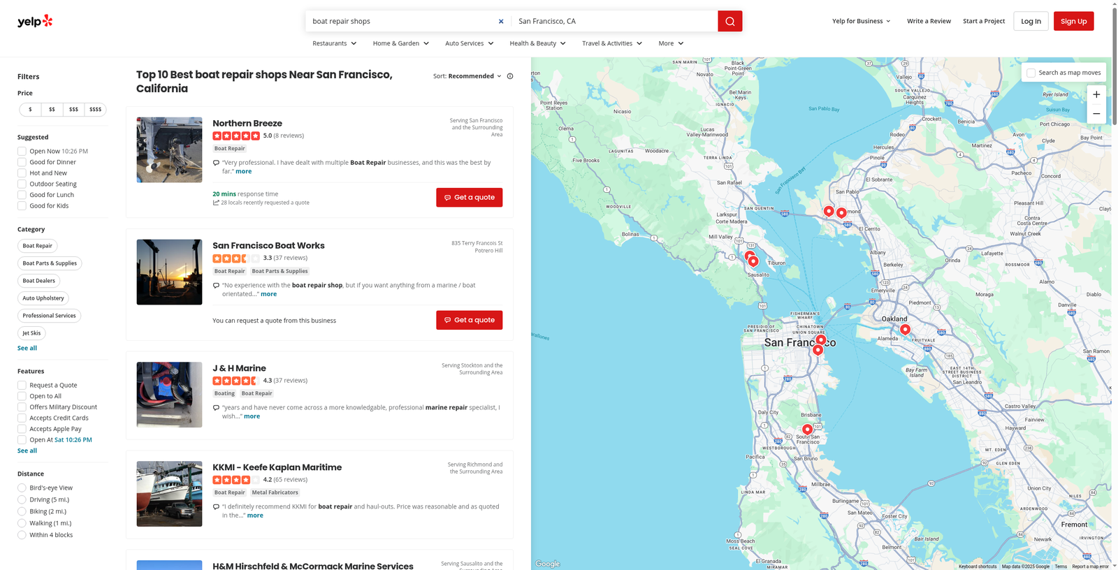
Task: Get a quote from San Francisco Boat Works
Action: tap(469, 320)
